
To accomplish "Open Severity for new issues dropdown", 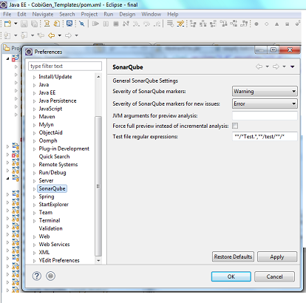I will (265, 103).
